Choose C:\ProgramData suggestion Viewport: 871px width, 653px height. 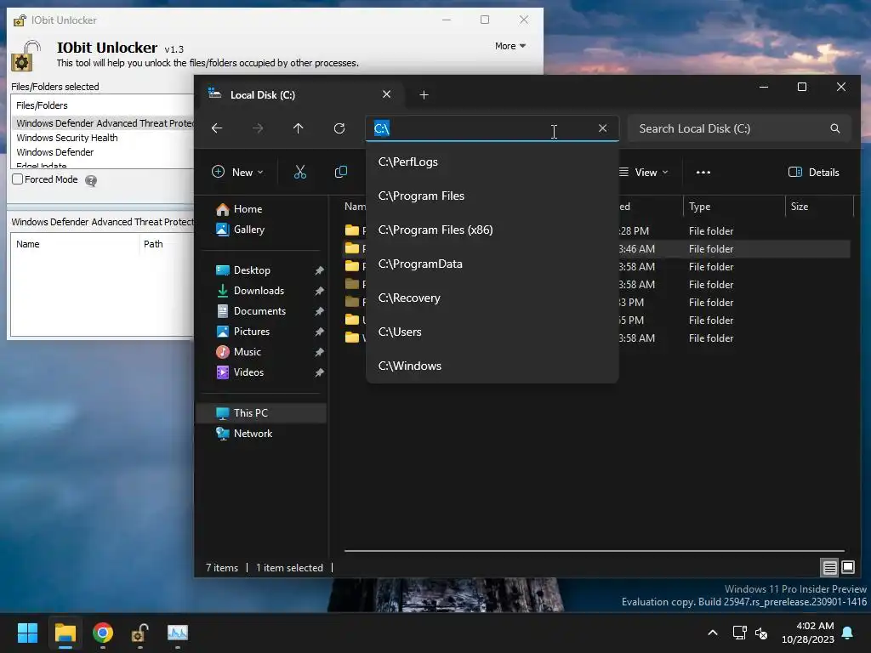492,264
